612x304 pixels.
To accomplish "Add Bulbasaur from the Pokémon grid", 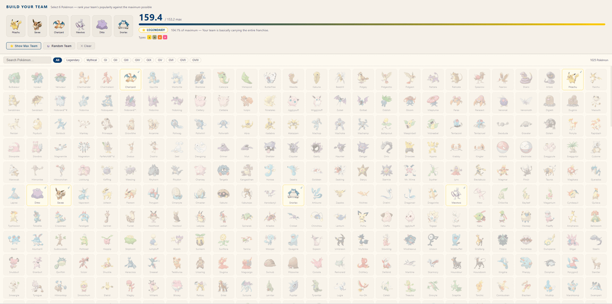I will click(14, 80).
